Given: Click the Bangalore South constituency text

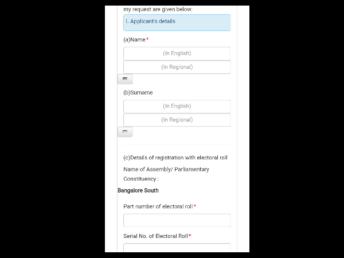Looking at the screenshot, I should point(138,190).
